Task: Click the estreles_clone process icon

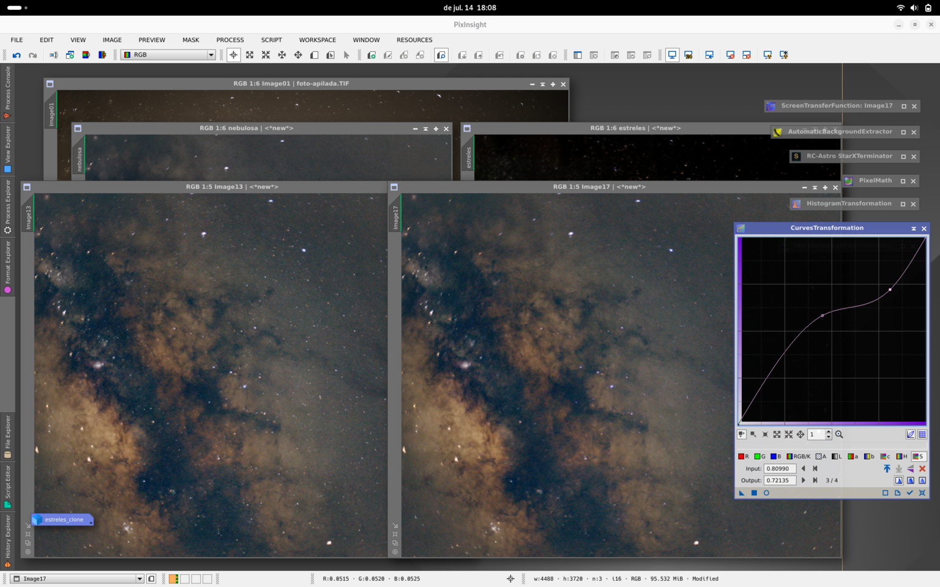Action: point(62,520)
